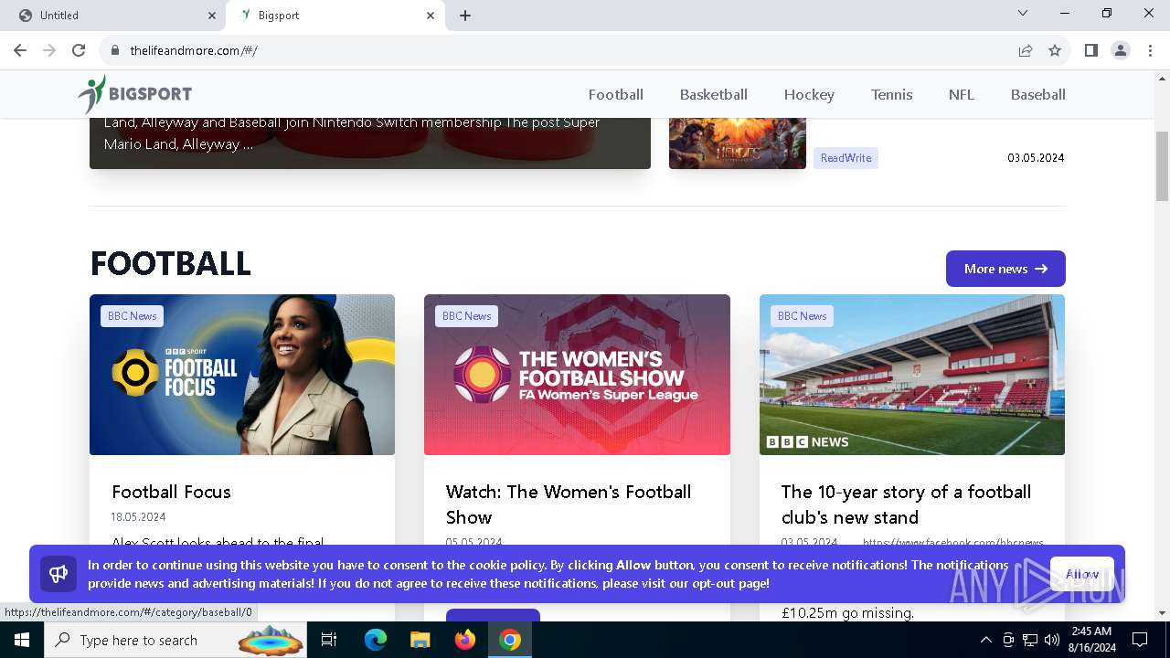Click BBC News tag on Women's Football card
The height and width of the screenshot is (658, 1170).
[x=466, y=316]
